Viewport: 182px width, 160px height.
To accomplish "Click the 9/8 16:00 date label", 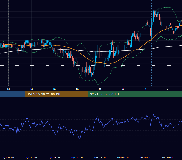I will 31,157.
